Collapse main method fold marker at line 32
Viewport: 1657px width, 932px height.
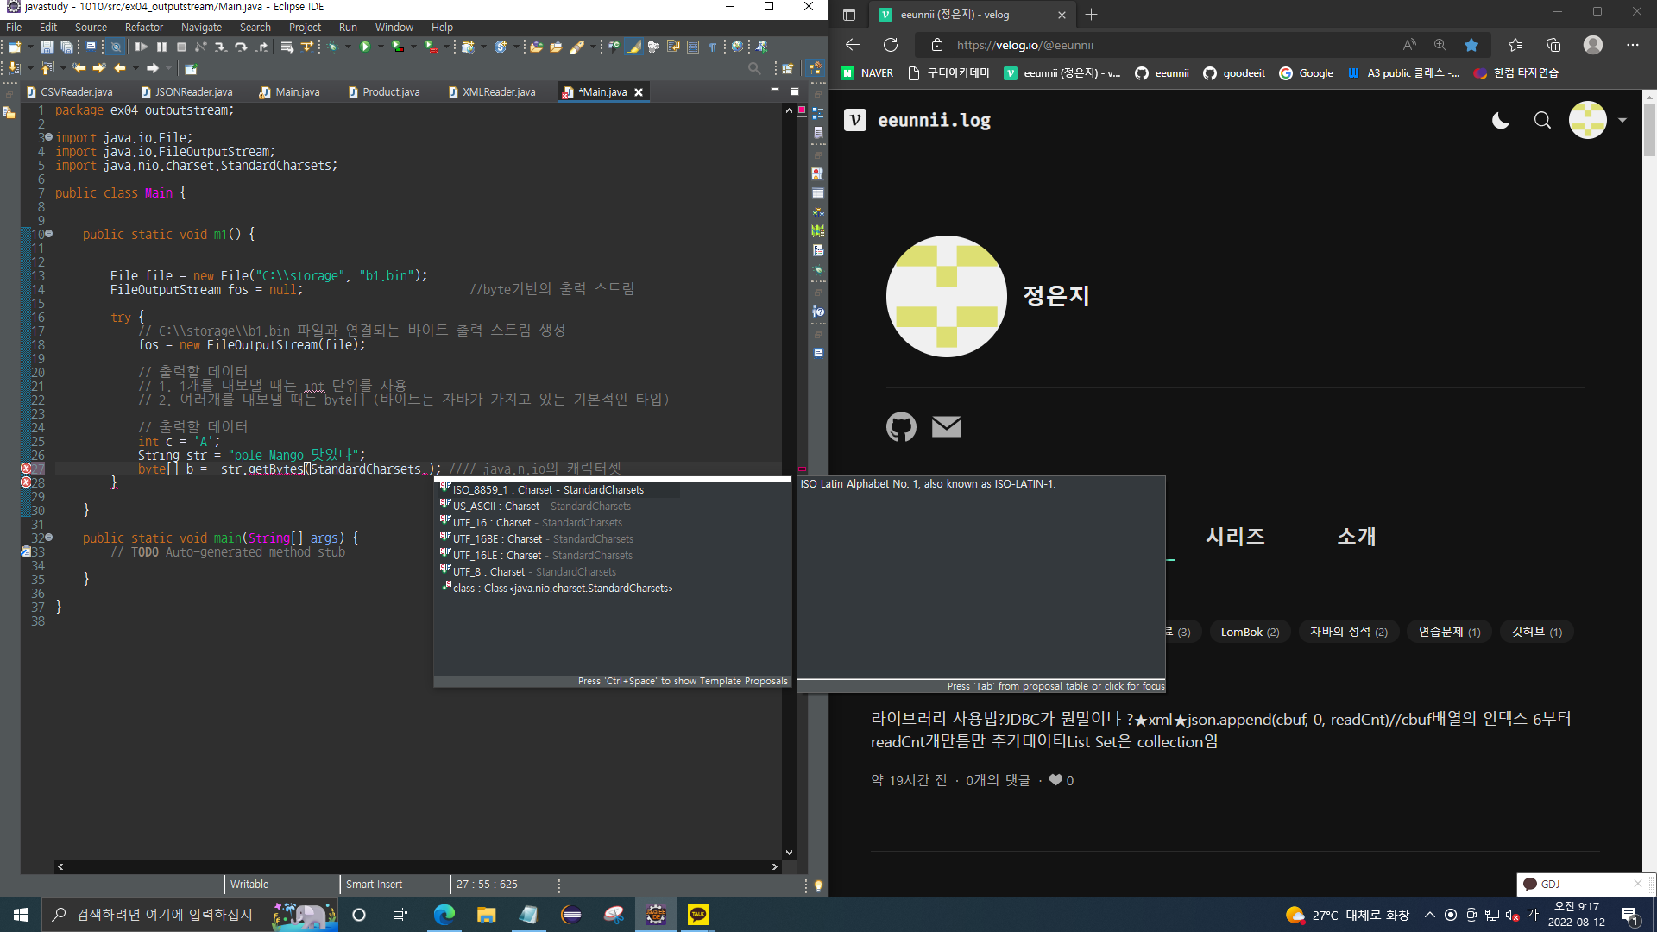point(49,538)
